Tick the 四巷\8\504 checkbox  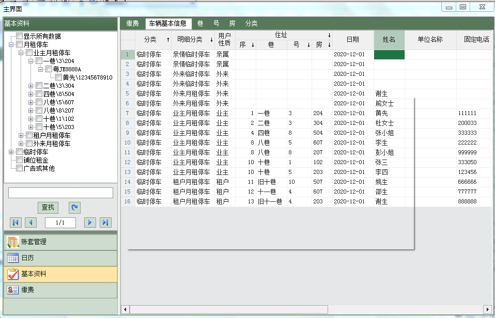39,94
